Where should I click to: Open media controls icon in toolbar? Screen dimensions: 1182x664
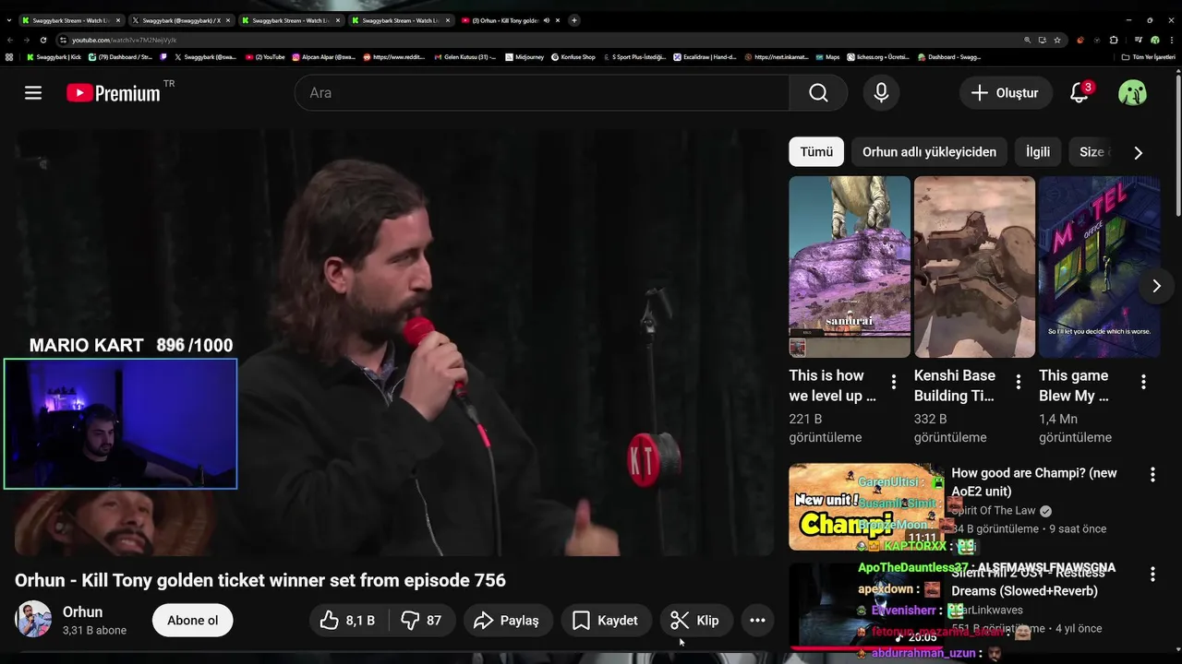click(x=1138, y=40)
